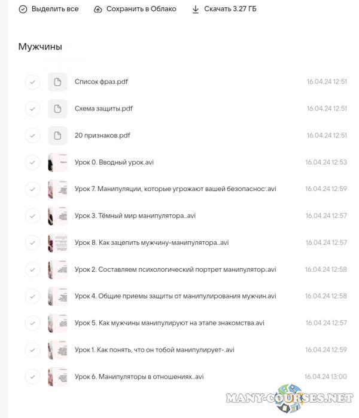Click the file icon for Схема защиты.pdf

(57, 109)
